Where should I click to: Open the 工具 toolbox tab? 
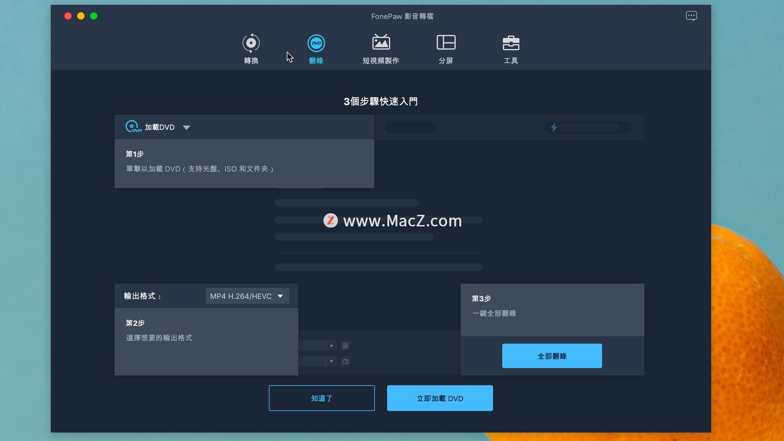pyautogui.click(x=511, y=49)
